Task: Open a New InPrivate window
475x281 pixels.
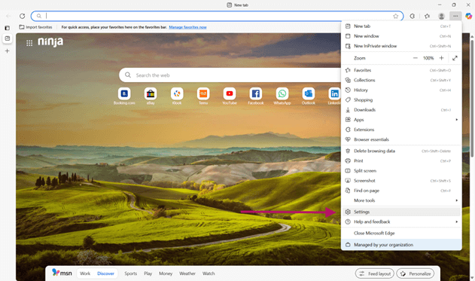Action: pos(401,46)
